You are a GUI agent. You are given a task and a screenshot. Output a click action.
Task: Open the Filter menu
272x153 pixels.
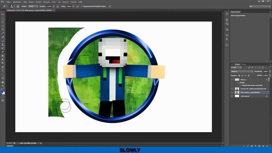pos(54,2)
